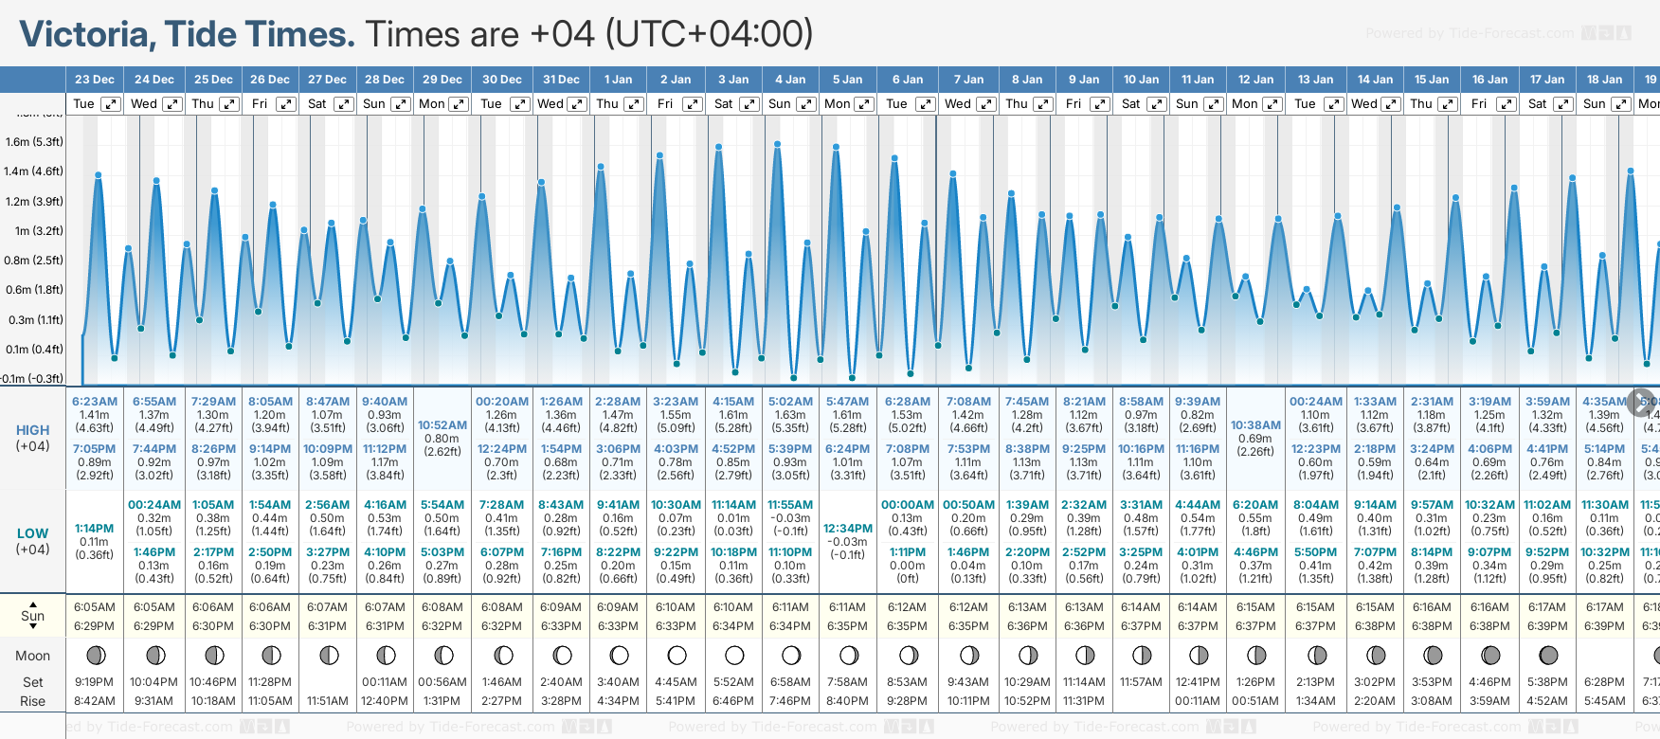Expand the Tue 23 Dec day view
1660x739 pixels.
112,104
